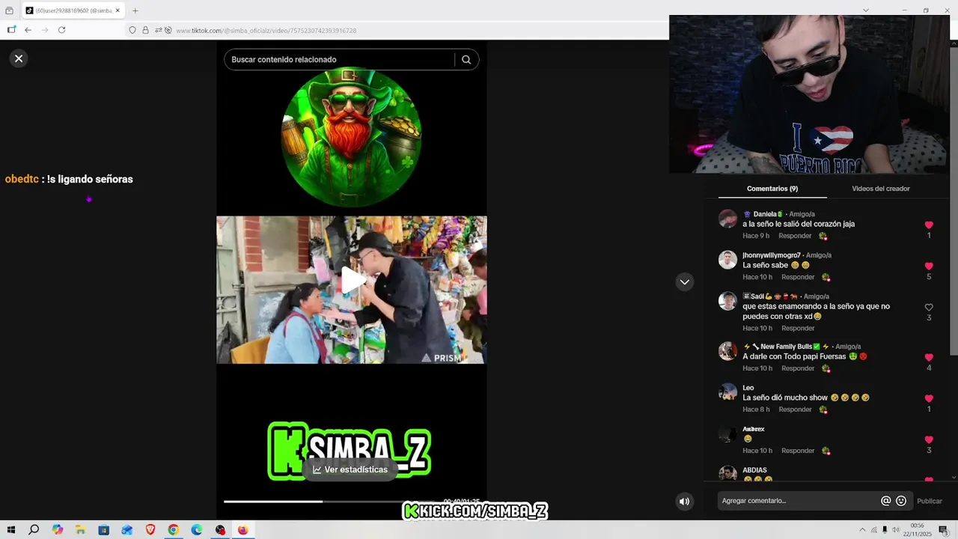Screen dimensions: 958x539
Task: Open Saúl's profile avatar
Action: [x=727, y=301]
